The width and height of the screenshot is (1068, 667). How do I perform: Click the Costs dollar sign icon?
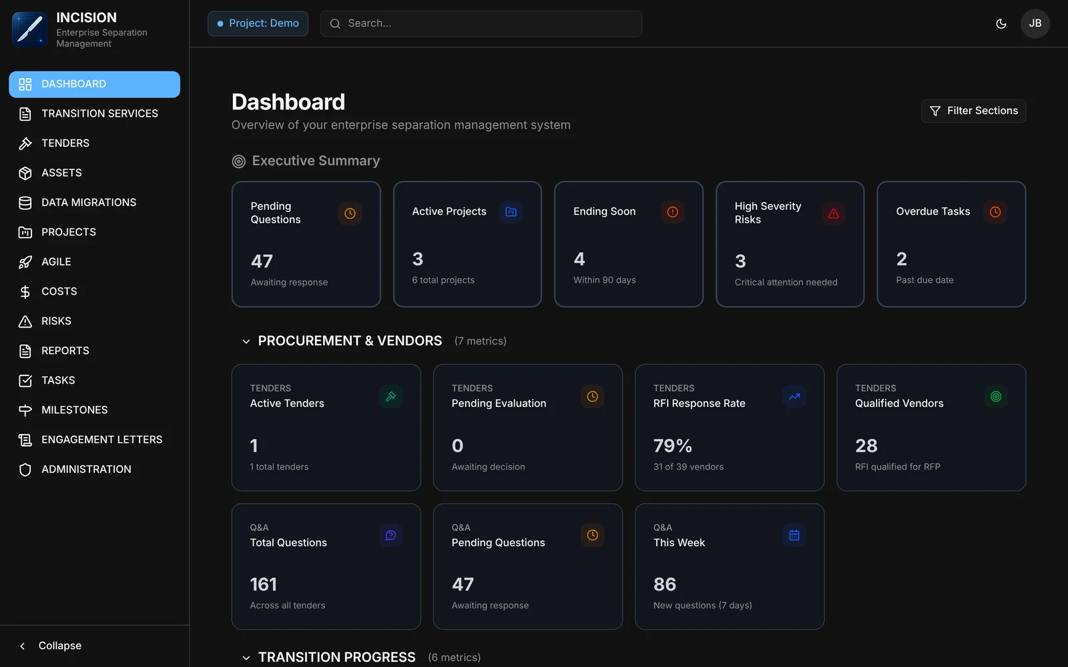pos(25,291)
